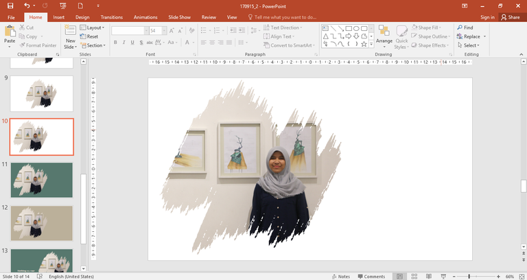The height and width of the screenshot is (280, 527).
Task: Cut the selection
Action: 27,27
